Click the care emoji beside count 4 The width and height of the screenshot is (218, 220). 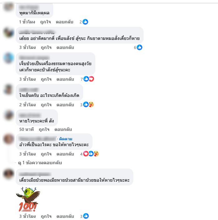[96, 154]
